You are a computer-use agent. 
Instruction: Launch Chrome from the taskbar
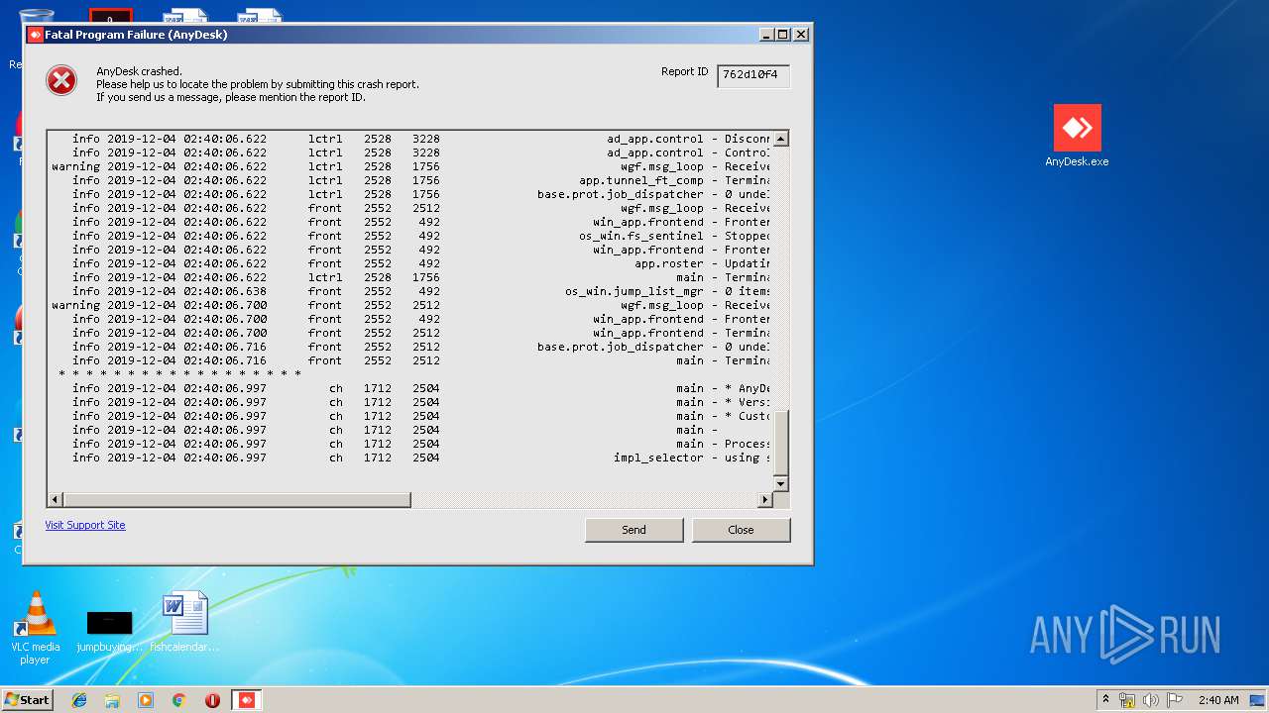[179, 700]
